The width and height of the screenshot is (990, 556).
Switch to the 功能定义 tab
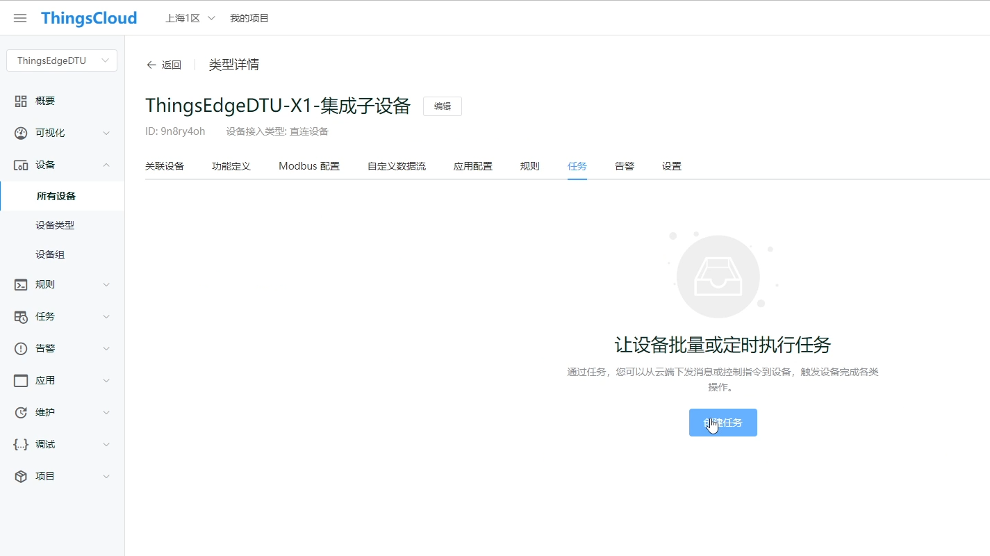coord(231,166)
